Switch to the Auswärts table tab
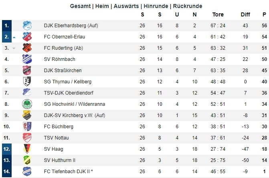The height and width of the screenshot is (178, 269). [x=126, y=6]
